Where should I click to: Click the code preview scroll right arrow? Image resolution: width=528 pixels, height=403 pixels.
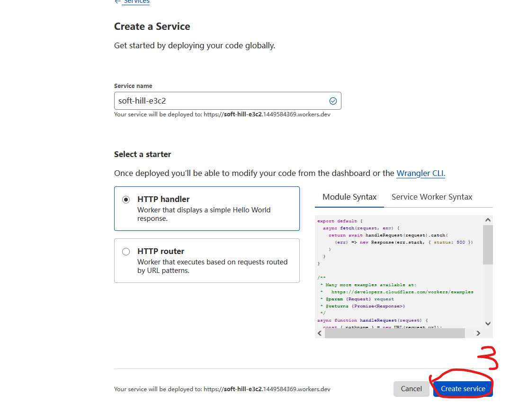[x=478, y=333]
